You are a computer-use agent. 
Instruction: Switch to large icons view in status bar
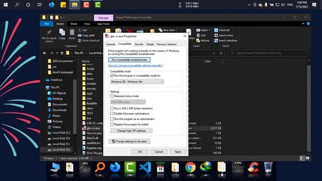307,158
